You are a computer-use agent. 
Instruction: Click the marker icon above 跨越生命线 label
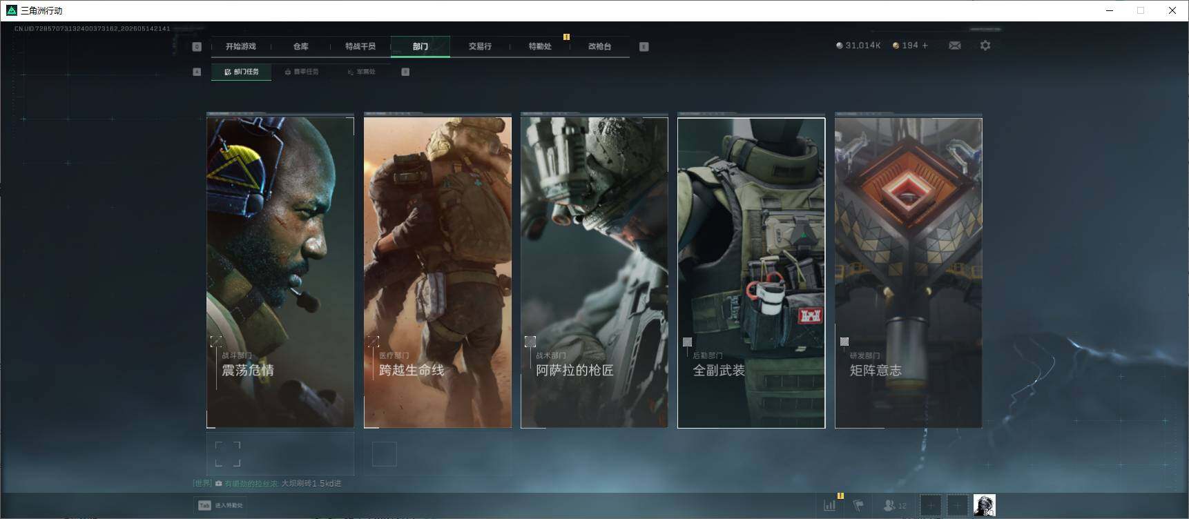click(x=374, y=341)
